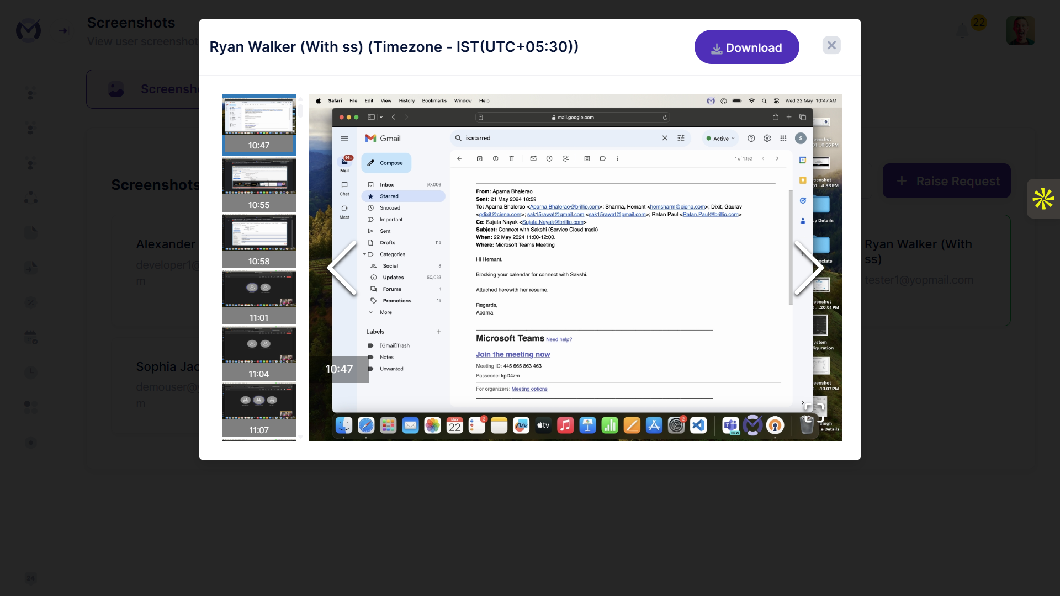The width and height of the screenshot is (1060, 596).
Task: Show search filter options icon
Action: [681, 138]
